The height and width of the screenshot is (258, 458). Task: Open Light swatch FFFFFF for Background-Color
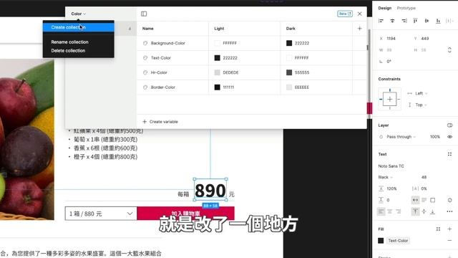217,43
